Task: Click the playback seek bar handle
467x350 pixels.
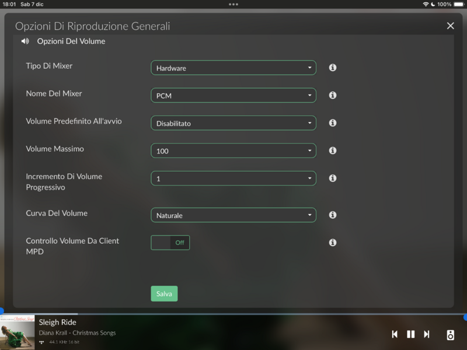Action: [x=1, y=312]
